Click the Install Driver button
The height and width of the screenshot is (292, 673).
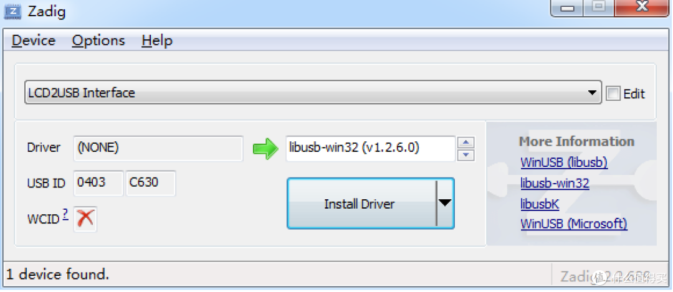(361, 204)
